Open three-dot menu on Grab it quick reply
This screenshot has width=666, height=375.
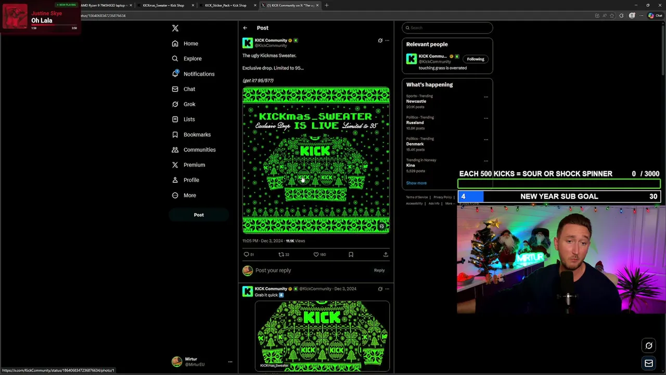(387, 289)
